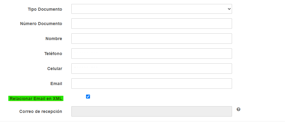The image size is (285, 127).
Task: Select the Teléfono input field
Action: pyautogui.click(x=152, y=54)
